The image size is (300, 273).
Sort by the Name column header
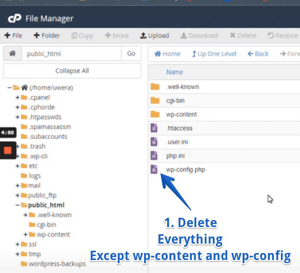175,72
